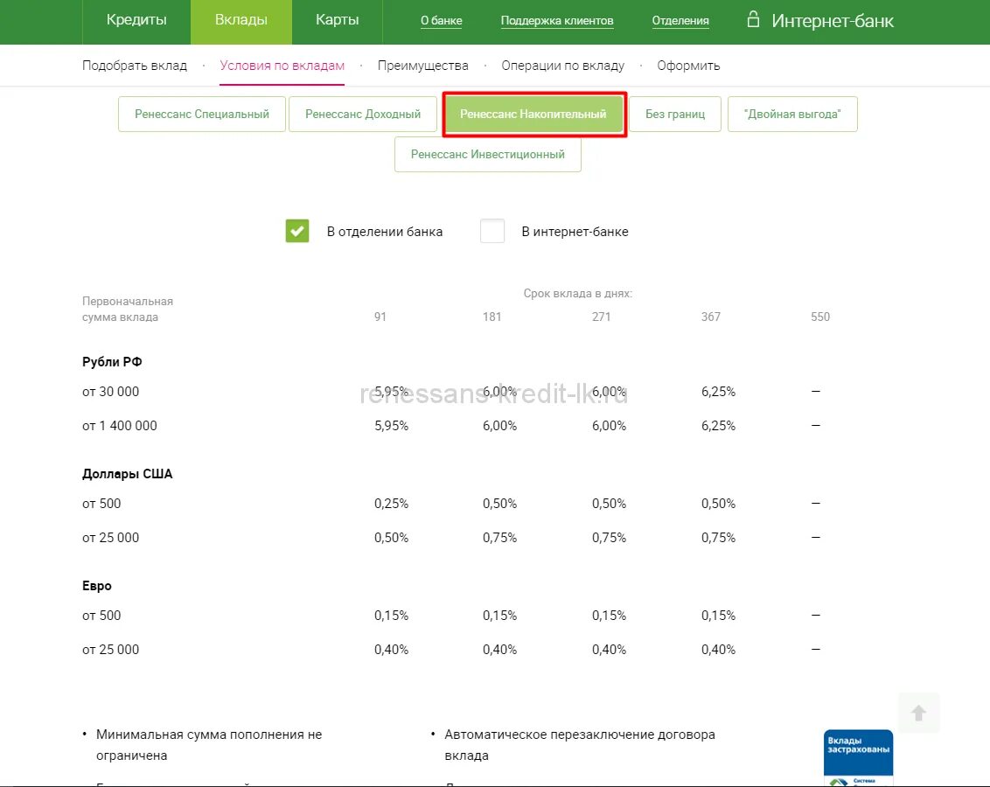The height and width of the screenshot is (787, 990).
Task: Check the В интернет-банке checkbox
Action: [492, 231]
